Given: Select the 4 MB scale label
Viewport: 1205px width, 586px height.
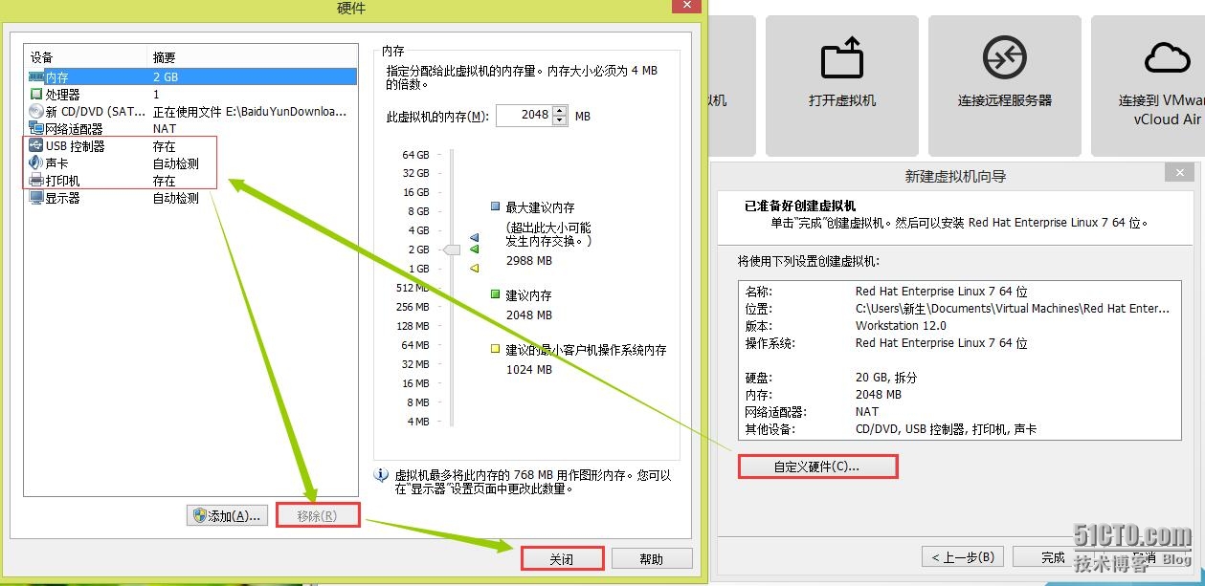Looking at the screenshot, I should [x=418, y=422].
